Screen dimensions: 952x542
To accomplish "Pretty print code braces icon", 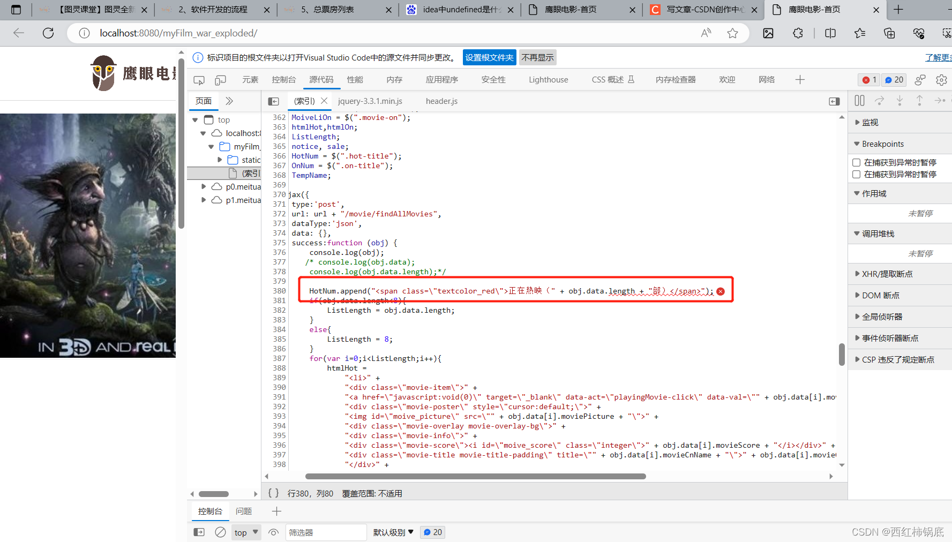I will (273, 493).
